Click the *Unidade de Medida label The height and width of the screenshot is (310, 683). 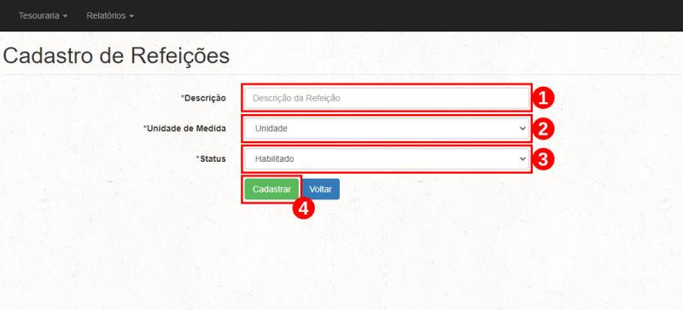point(184,129)
